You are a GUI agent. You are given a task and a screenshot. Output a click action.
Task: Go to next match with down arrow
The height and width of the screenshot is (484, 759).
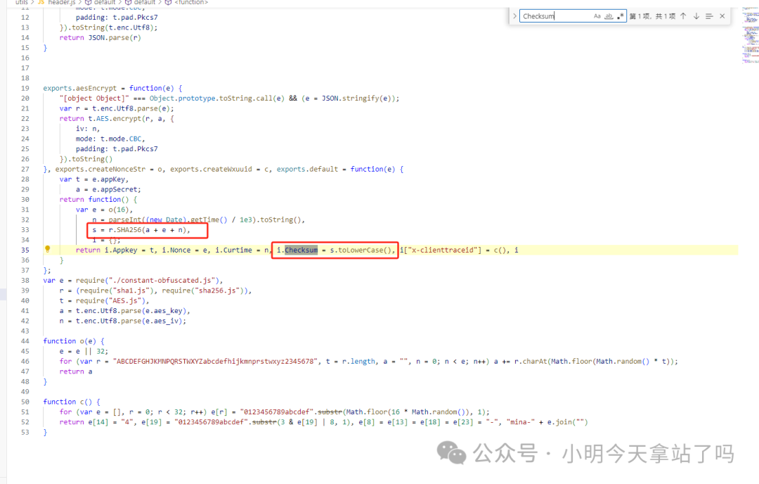(x=696, y=16)
